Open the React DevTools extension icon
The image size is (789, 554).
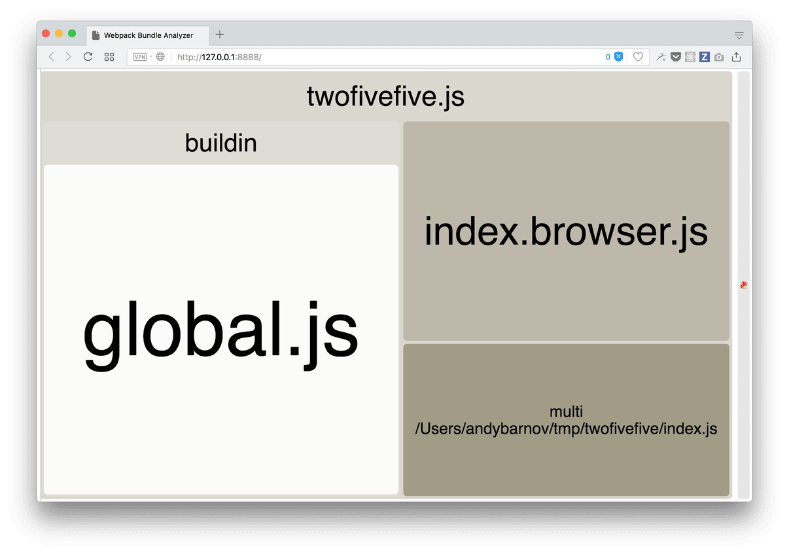pyautogui.click(x=690, y=57)
